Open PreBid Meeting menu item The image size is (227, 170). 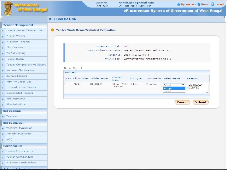(16, 53)
